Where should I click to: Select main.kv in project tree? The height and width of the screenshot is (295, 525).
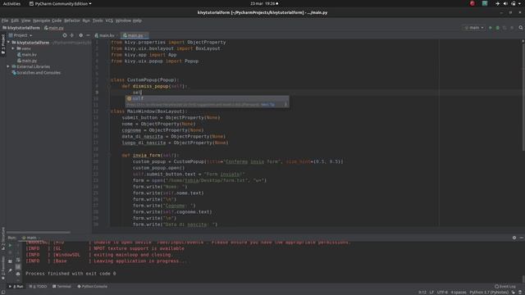coord(27,55)
